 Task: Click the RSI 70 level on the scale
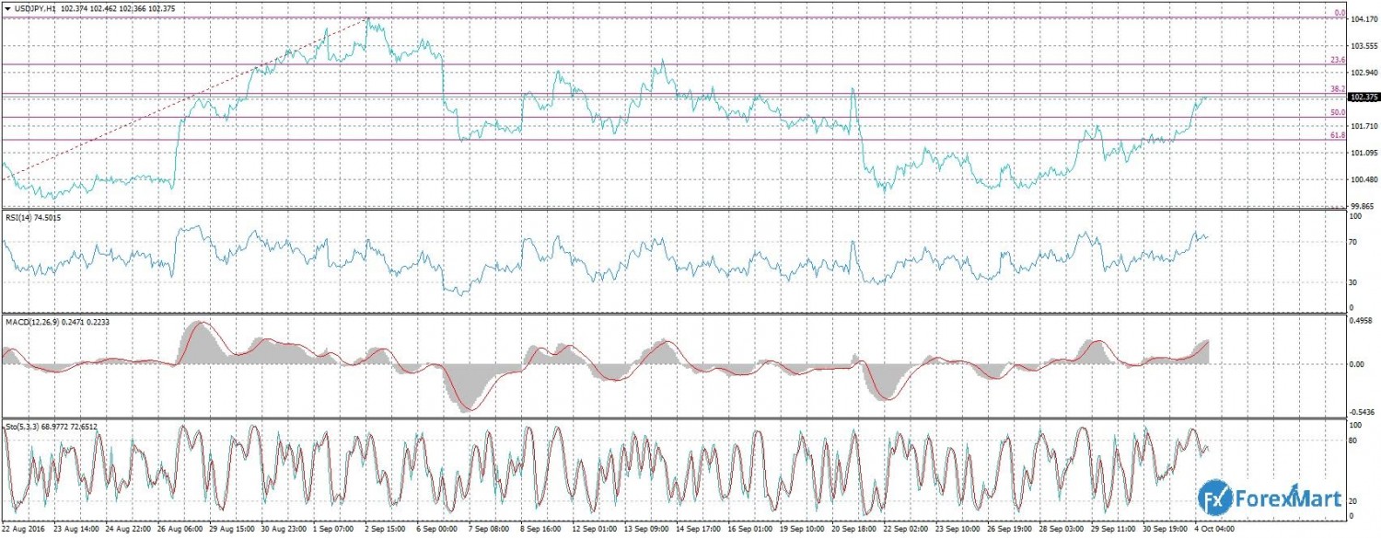pos(1352,242)
